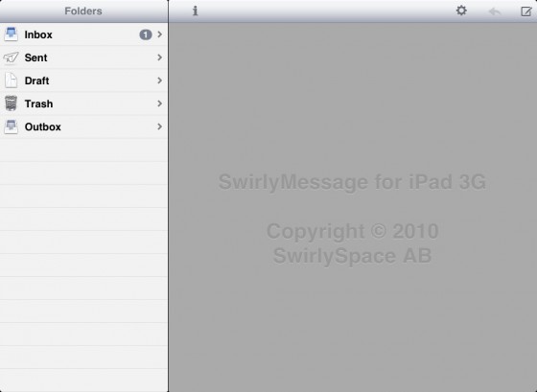Image resolution: width=537 pixels, height=392 pixels.
Task: Select the Sent folder label
Action: pos(36,58)
